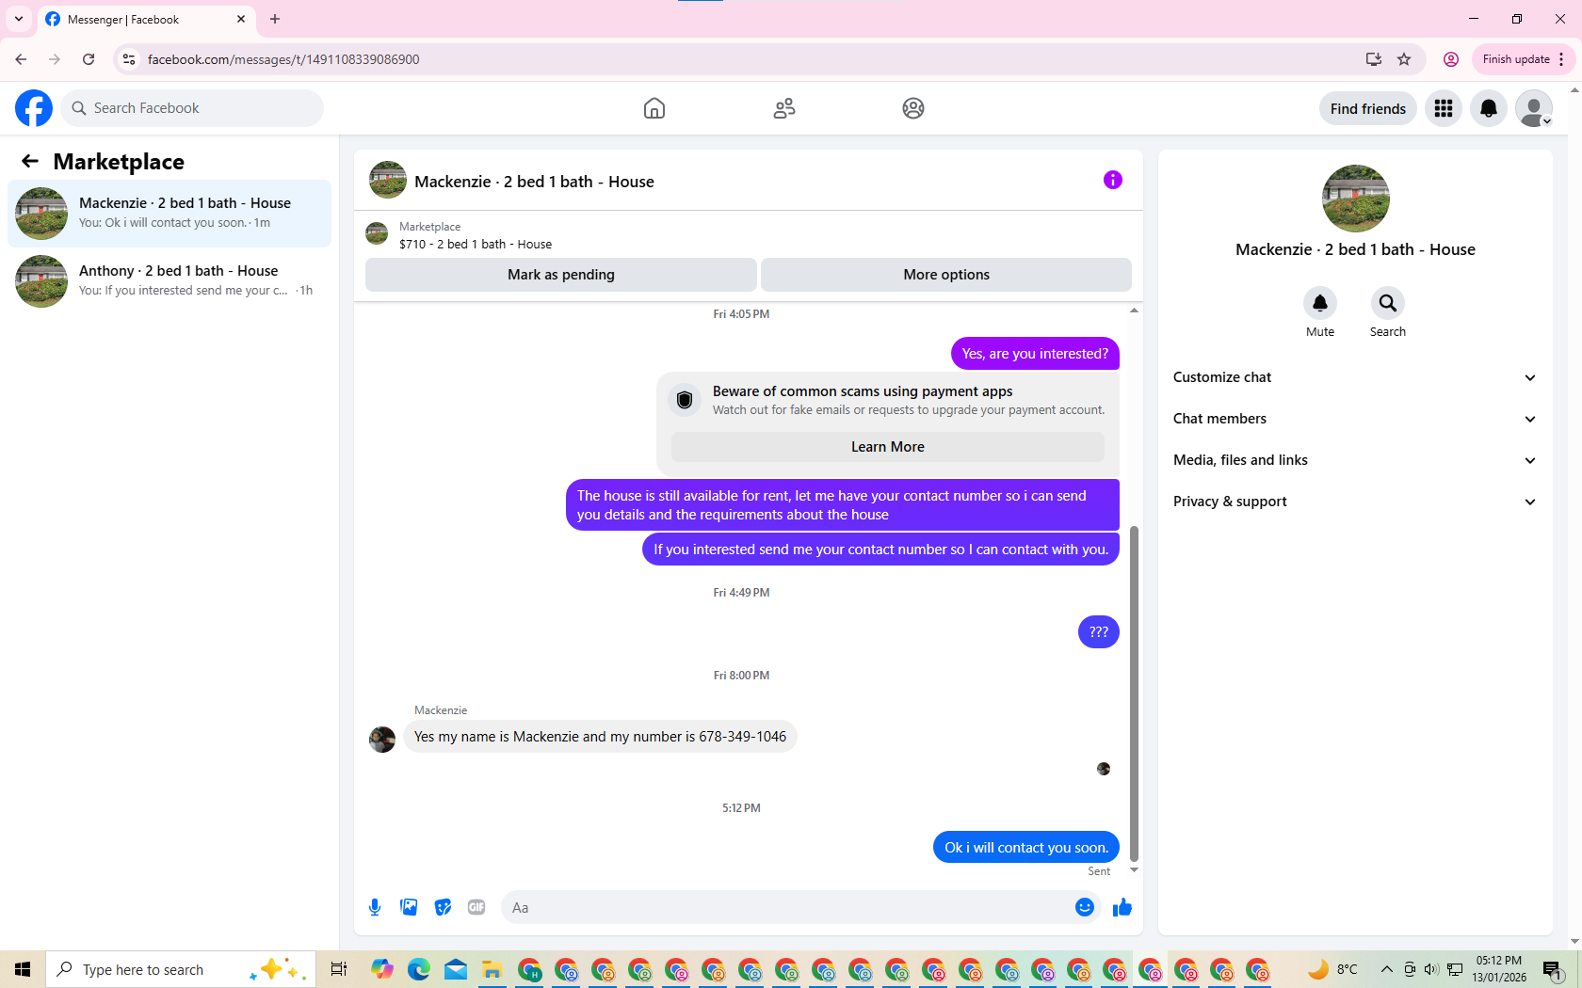Open Windows Start menu
The height and width of the screenshot is (988, 1582).
point(23,969)
